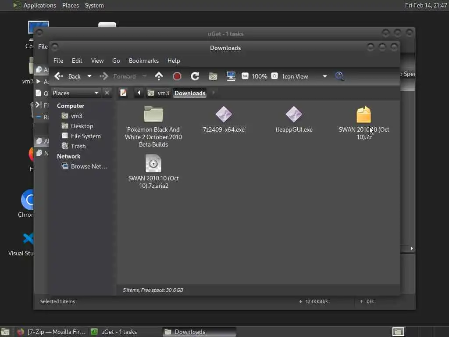Select Desktop in the Places sidebar

pos(77,126)
